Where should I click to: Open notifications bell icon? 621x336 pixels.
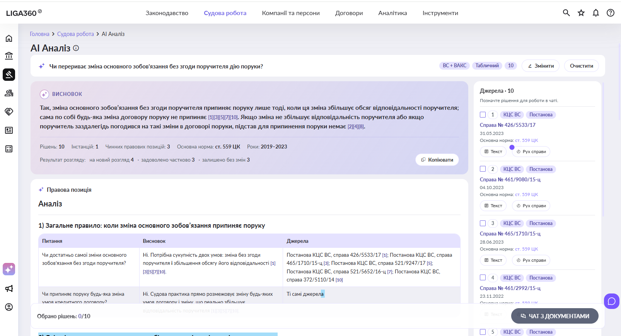pos(596,13)
